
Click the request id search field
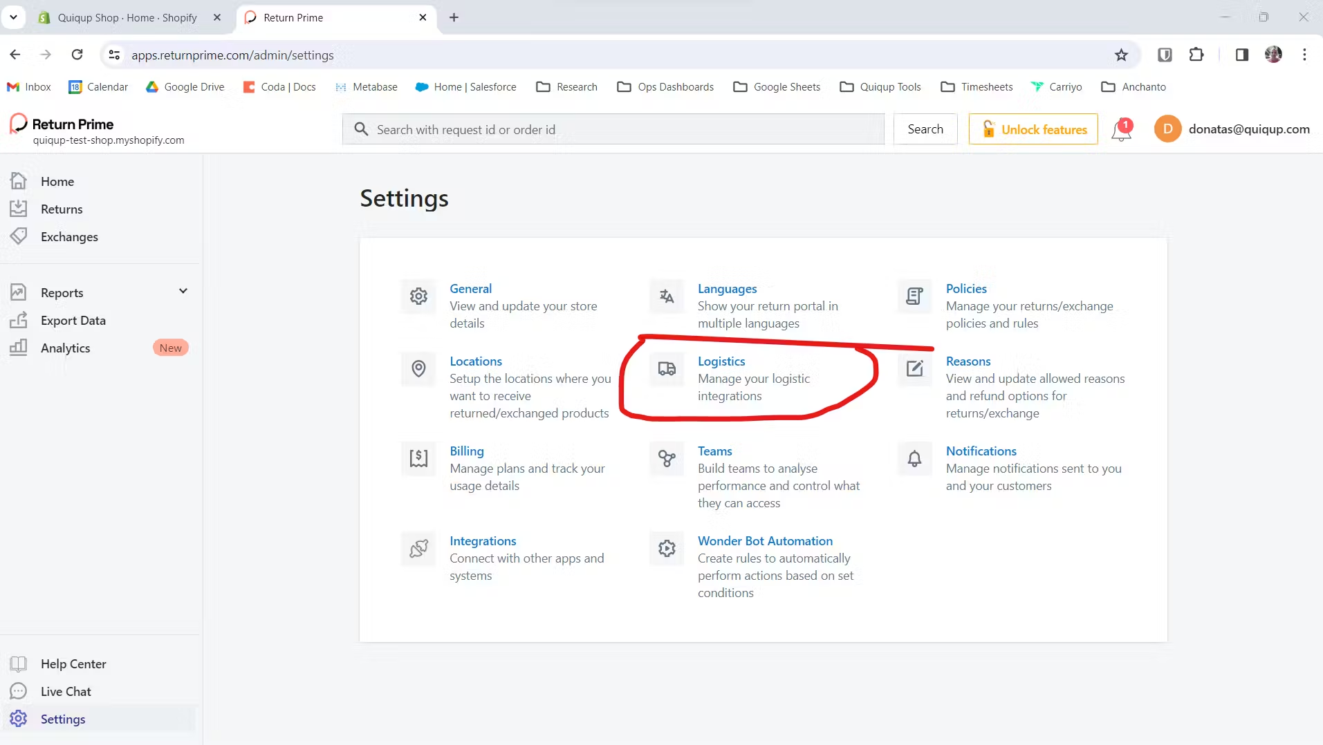613,129
